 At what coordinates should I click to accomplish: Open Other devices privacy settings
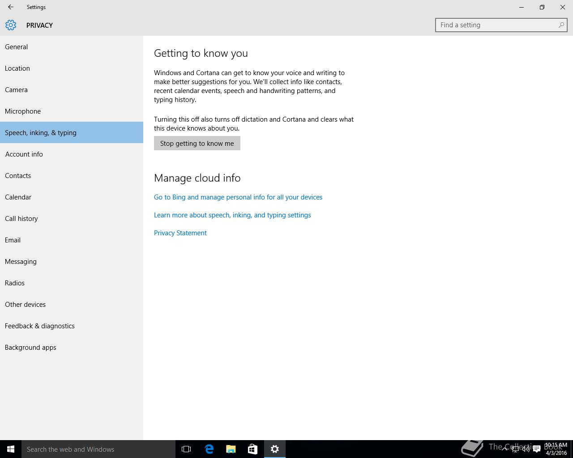point(72,304)
